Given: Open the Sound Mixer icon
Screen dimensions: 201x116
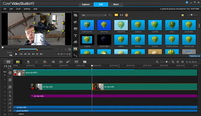Looking at the screenshot, I should (x=53, y=62).
